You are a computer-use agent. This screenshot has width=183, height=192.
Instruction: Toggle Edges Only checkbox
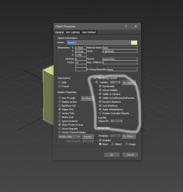coord(60,109)
